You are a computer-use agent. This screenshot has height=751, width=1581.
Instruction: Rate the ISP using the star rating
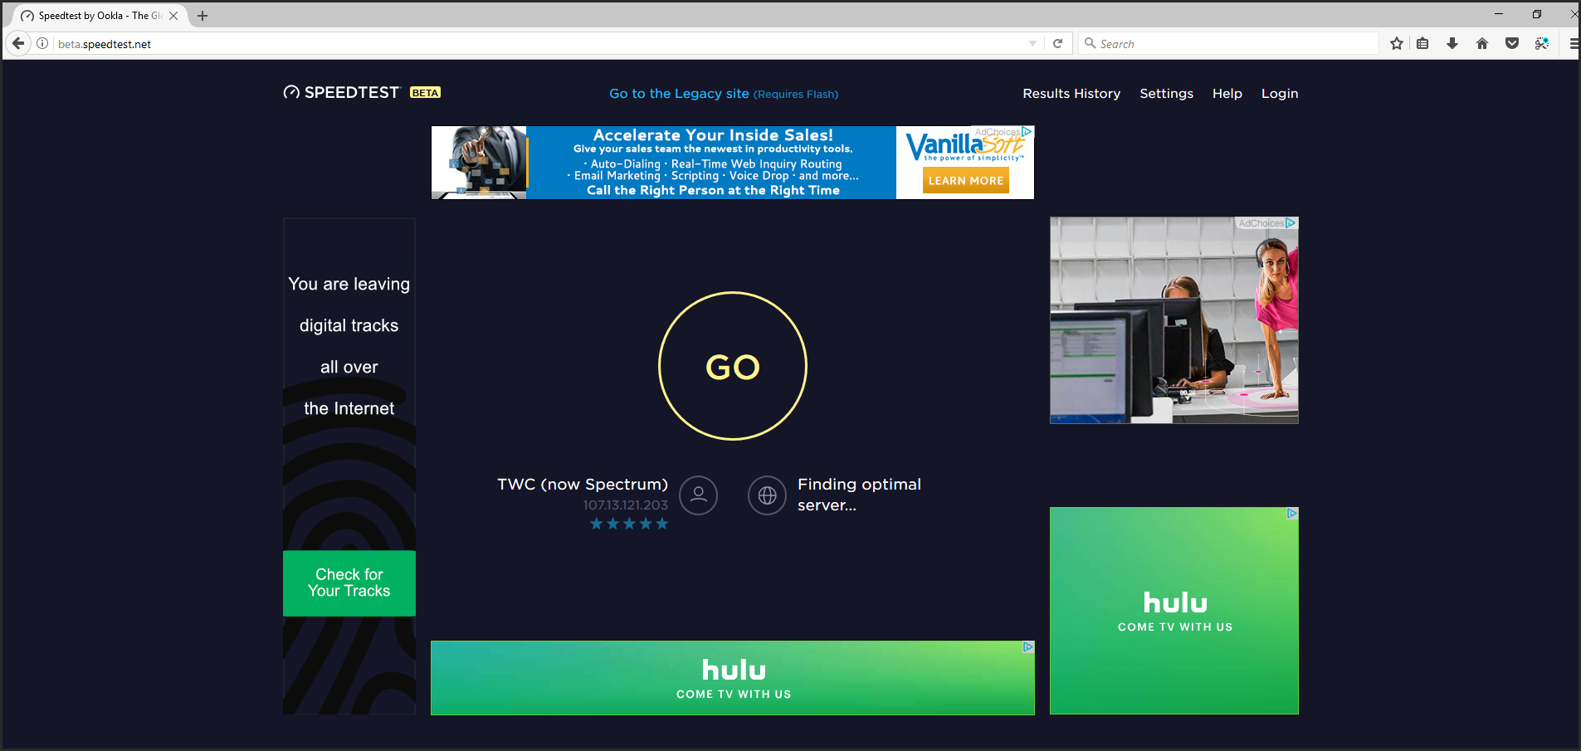pyautogui.click(x=628, y=524)
